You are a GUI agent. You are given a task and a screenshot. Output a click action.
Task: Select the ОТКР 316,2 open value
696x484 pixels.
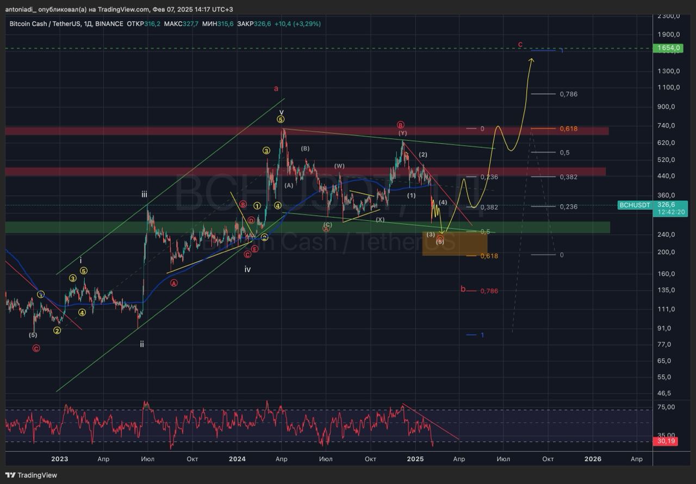click(x=144, y=24)
